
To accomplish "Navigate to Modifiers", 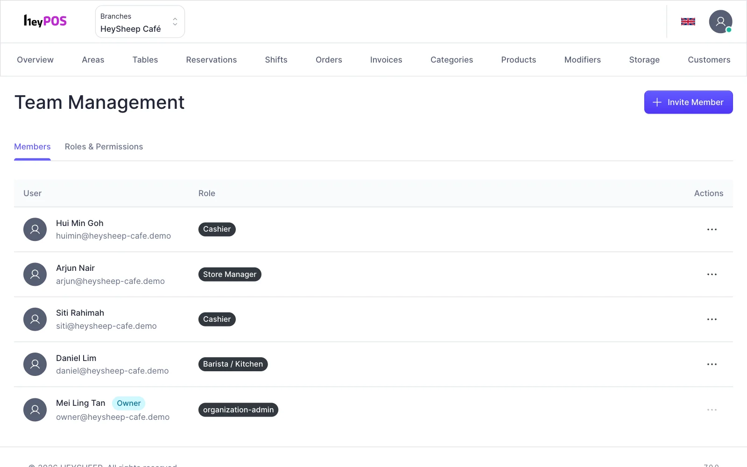I will (x=582, y=60).
